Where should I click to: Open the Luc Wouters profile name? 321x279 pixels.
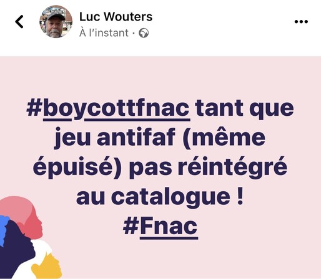tap(116, 17)
